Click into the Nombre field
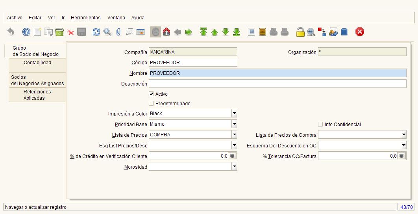This screenshot has width=418, height=214. [277, 73]
